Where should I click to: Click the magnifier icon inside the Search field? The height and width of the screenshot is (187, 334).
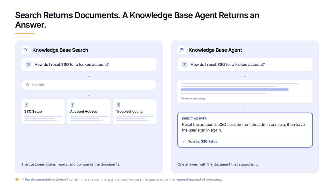click(x=27, y=85)
